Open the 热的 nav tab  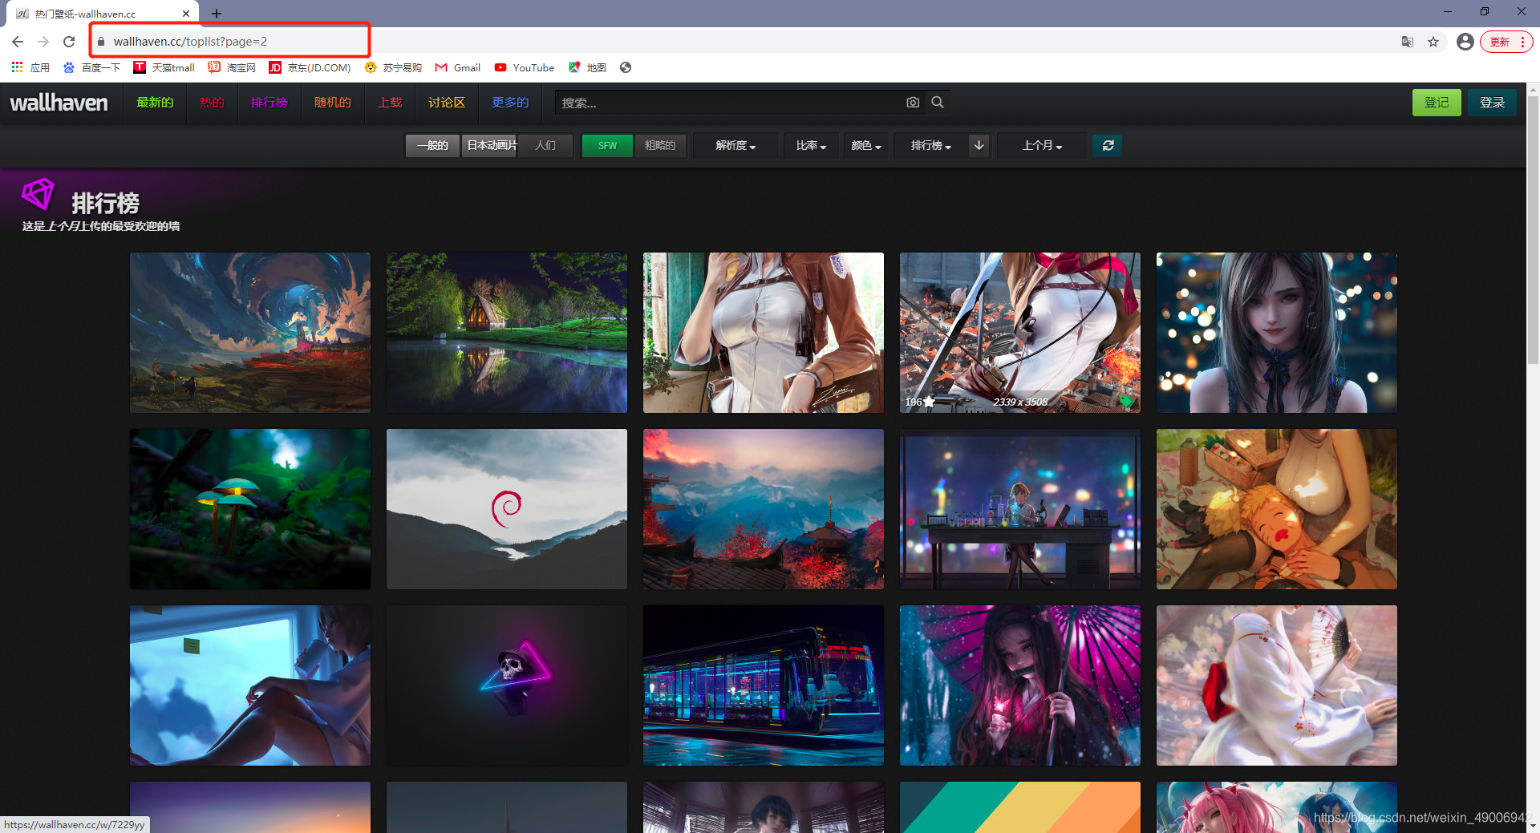coord(212,103)
